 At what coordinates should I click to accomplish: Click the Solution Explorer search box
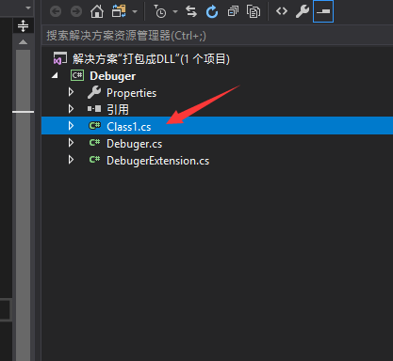(217, 36)
